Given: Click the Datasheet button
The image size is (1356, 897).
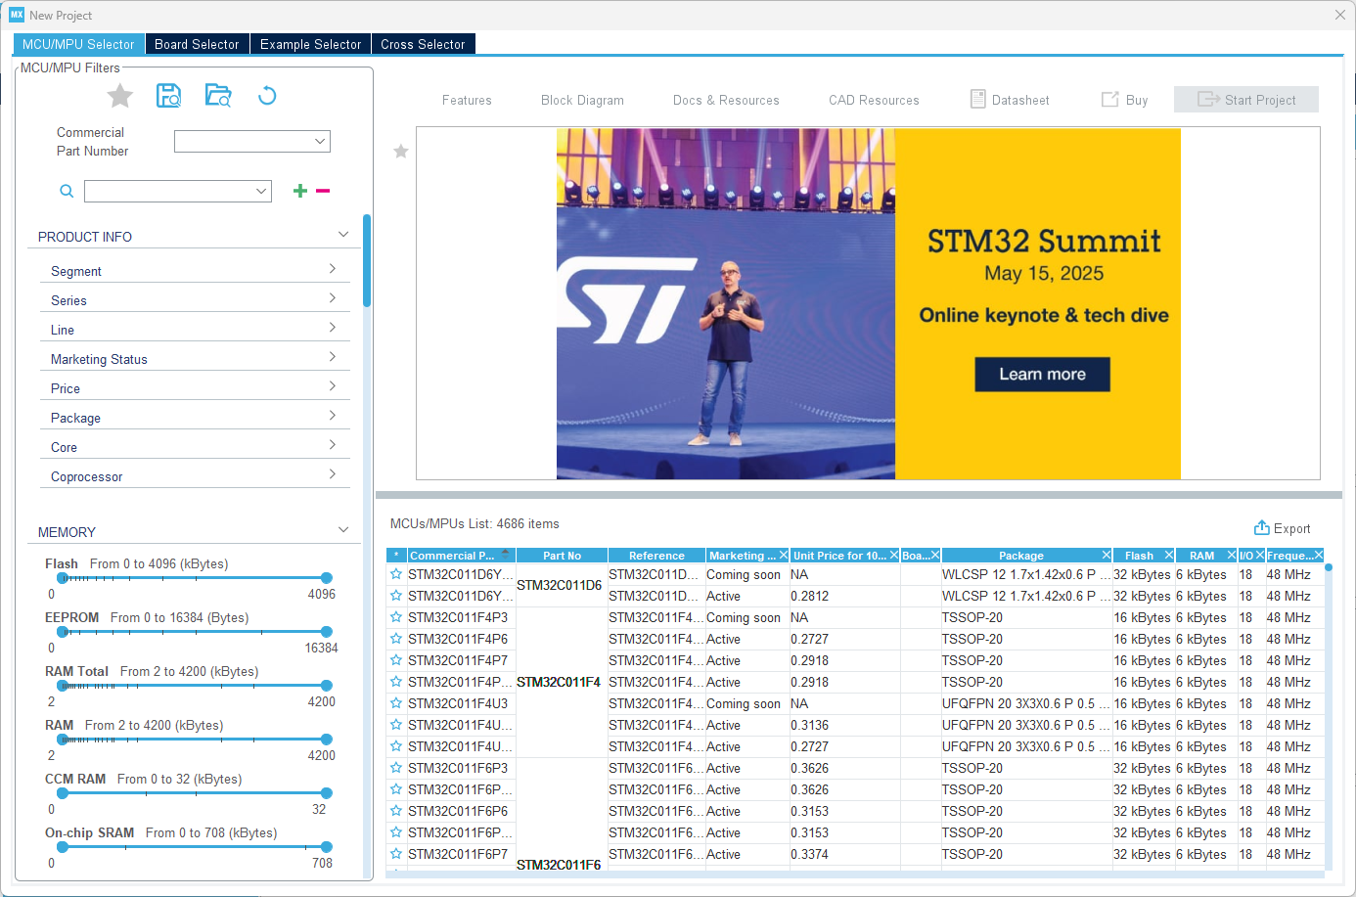Looking at the screenshot, I should [1010, 100].
